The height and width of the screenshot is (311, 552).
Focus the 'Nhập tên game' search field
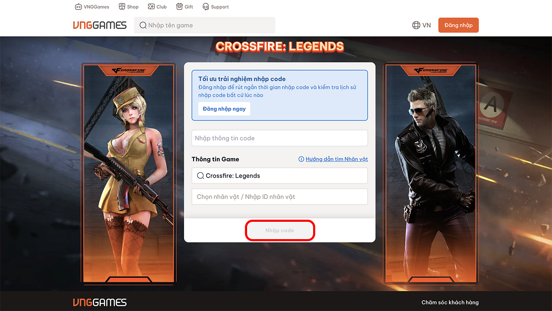(x=204, y=25)
